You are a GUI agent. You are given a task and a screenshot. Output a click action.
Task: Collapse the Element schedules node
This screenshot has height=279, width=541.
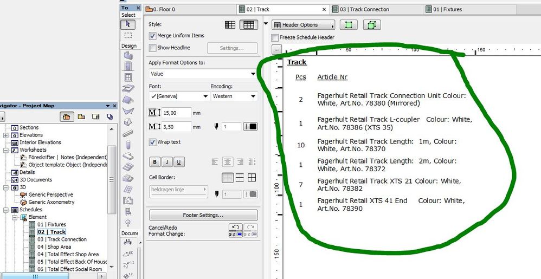[x=15, y=217]
